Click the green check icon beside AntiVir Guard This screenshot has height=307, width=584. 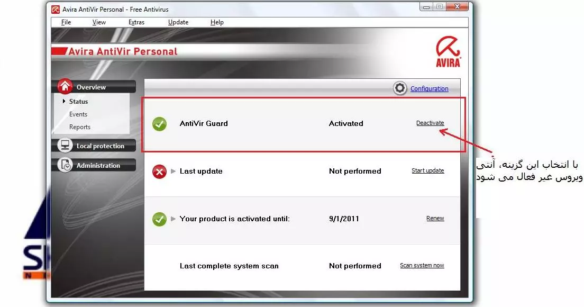[159, 124]
